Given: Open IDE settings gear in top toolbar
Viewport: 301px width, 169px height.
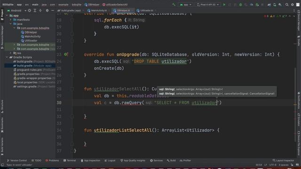Looking at the screenshot, I should (x=293, y=4).
